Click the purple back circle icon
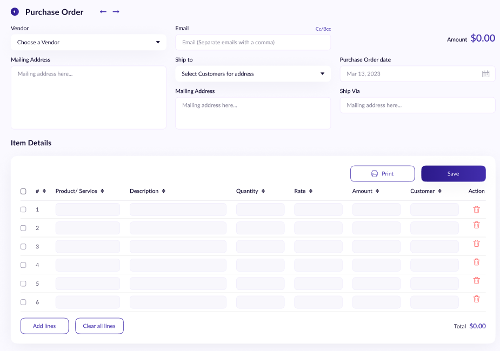The image size is (500, 351). click(x=15, y=12)
